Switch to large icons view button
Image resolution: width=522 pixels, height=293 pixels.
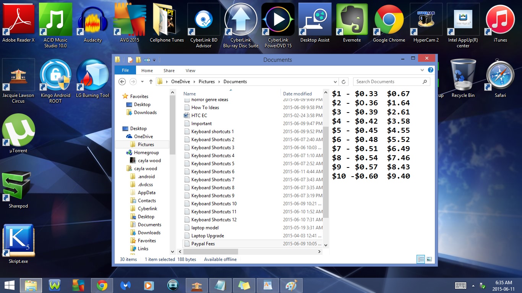point(429,259)
